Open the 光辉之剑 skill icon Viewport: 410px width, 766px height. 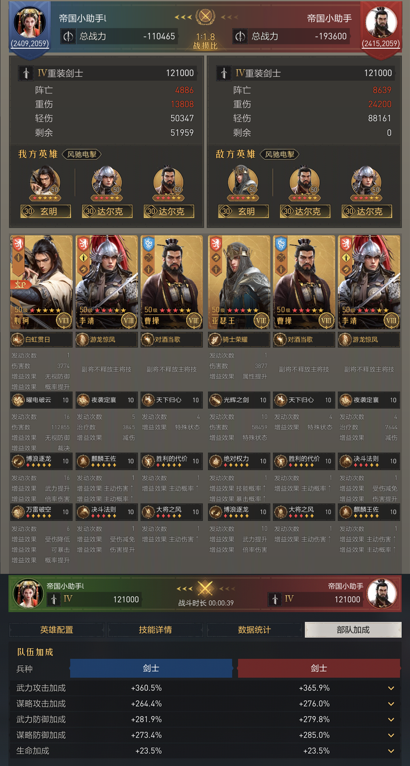(x=216, y=400)
